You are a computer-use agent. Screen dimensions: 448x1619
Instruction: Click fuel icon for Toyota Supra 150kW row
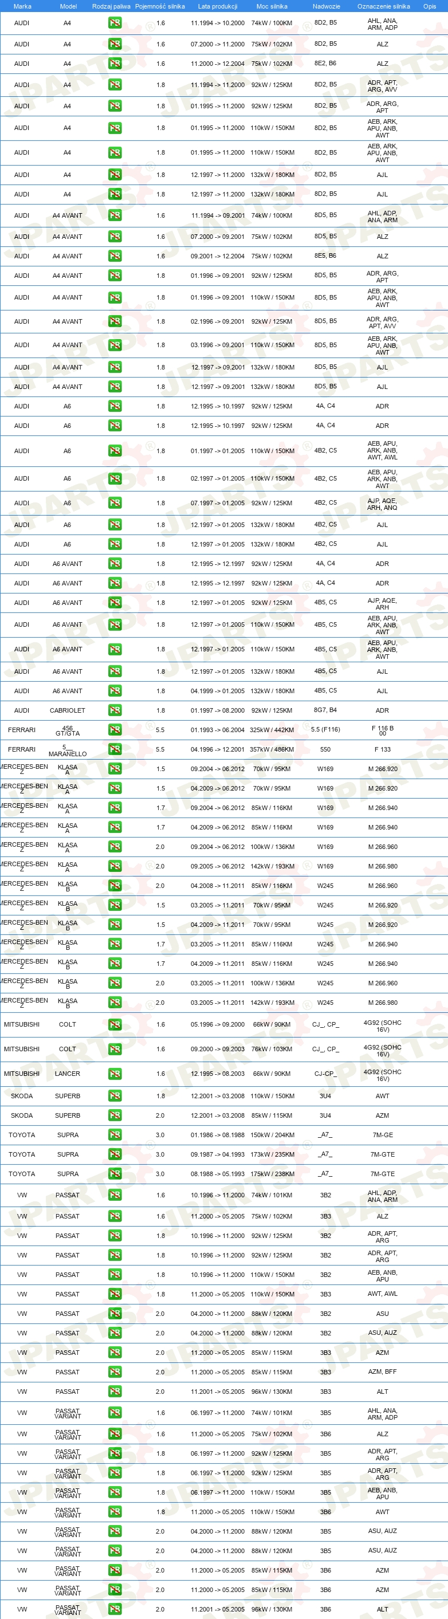(115, 1134)
